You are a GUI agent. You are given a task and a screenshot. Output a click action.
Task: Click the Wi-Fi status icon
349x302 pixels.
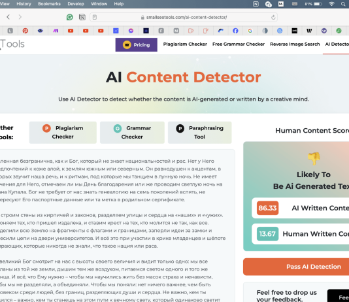[x=331, y=4]
